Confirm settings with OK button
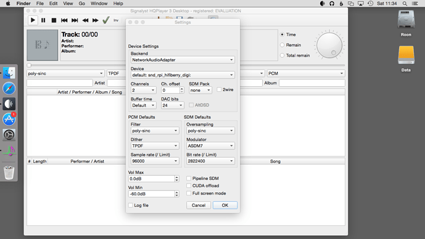The image size is (425, 239). 225,205
